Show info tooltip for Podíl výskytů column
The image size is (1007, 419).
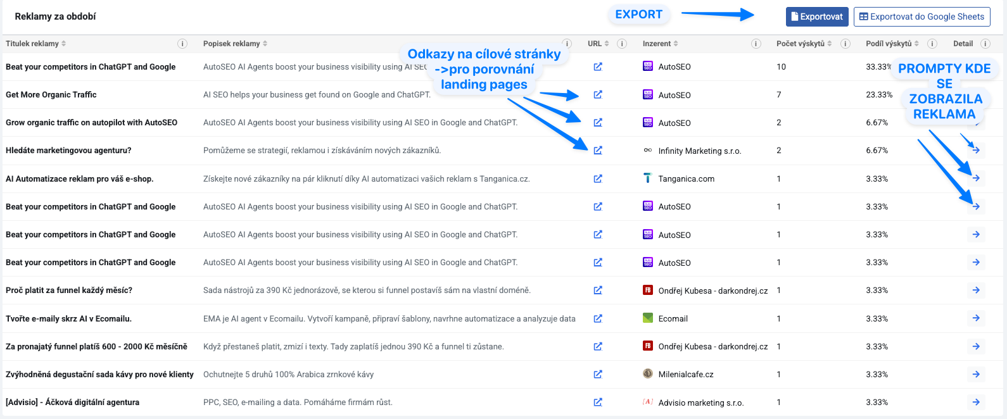coord(932,44)
